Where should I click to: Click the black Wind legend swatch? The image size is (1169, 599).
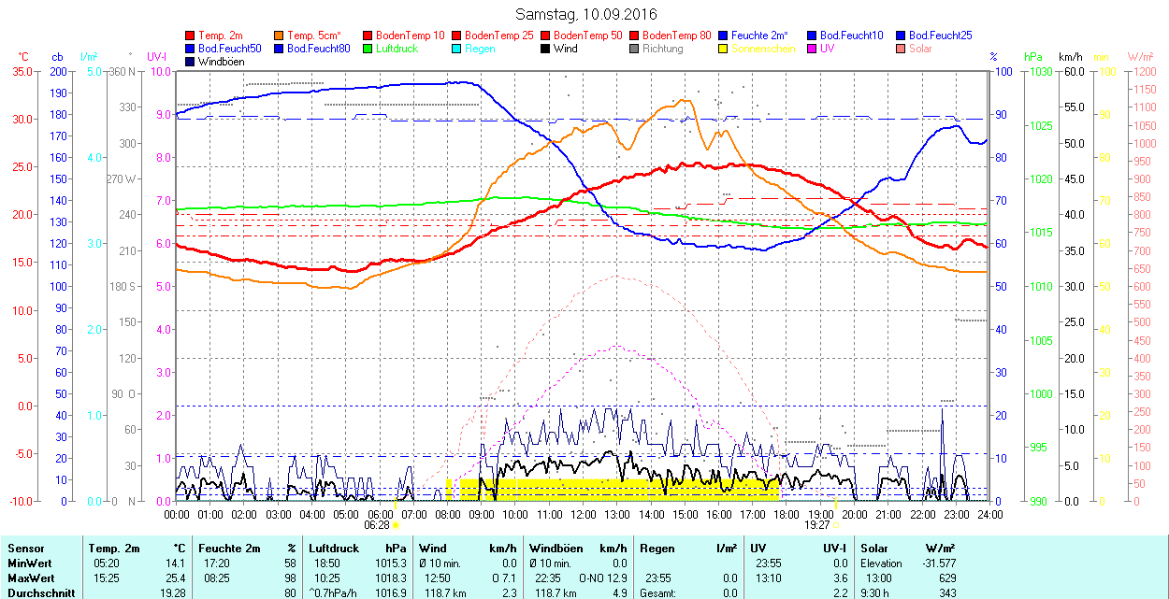[546, 49]
